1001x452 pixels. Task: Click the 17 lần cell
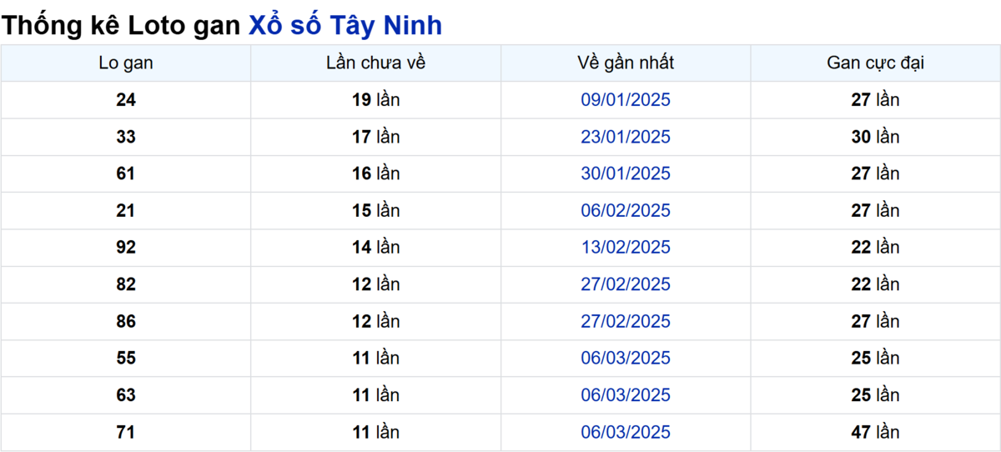coord(376,137)
